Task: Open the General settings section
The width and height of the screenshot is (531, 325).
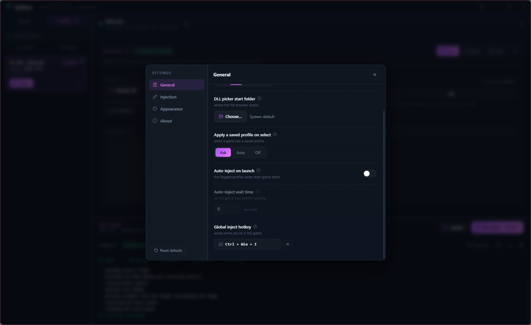Action: click(x=177, y=85)
